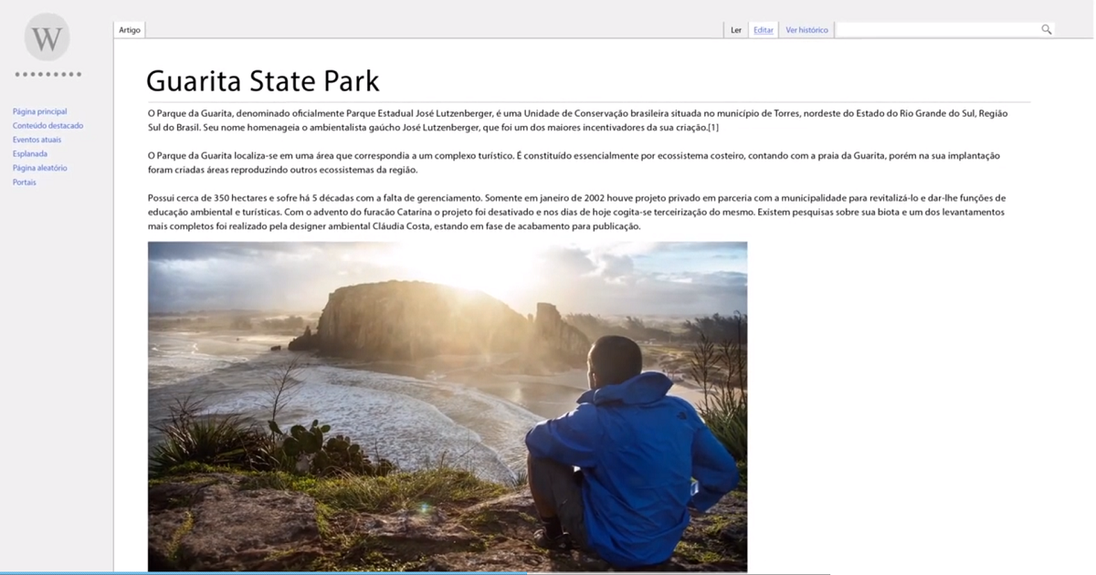
Task: Click paragraph starting "Possui cerca de 350 hectares"
Action: [x=576, y=212]
